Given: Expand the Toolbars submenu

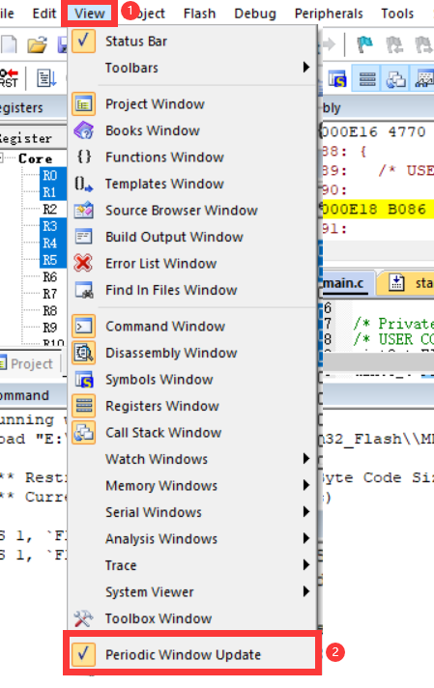Looking at the screenshot, I should (x=192, y=68).
